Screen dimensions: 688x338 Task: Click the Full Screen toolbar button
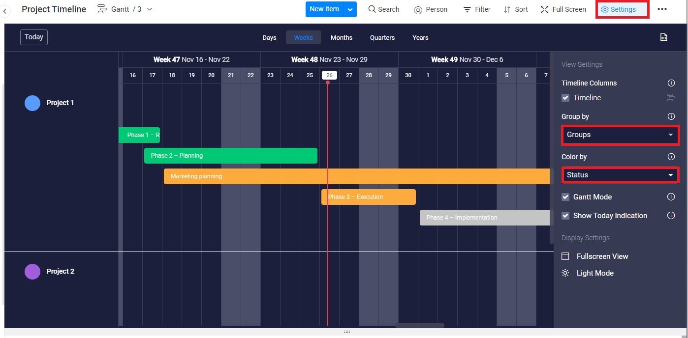tap(563, 9)
